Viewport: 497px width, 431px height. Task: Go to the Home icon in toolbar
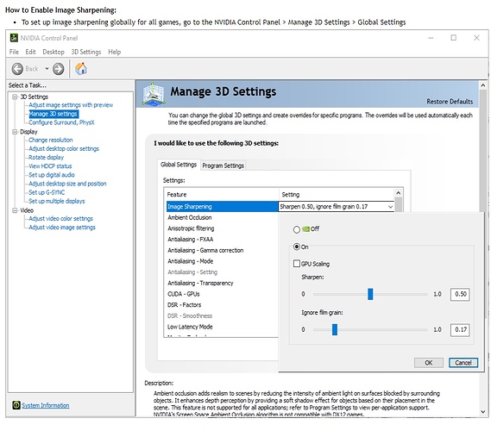(81, 68)
